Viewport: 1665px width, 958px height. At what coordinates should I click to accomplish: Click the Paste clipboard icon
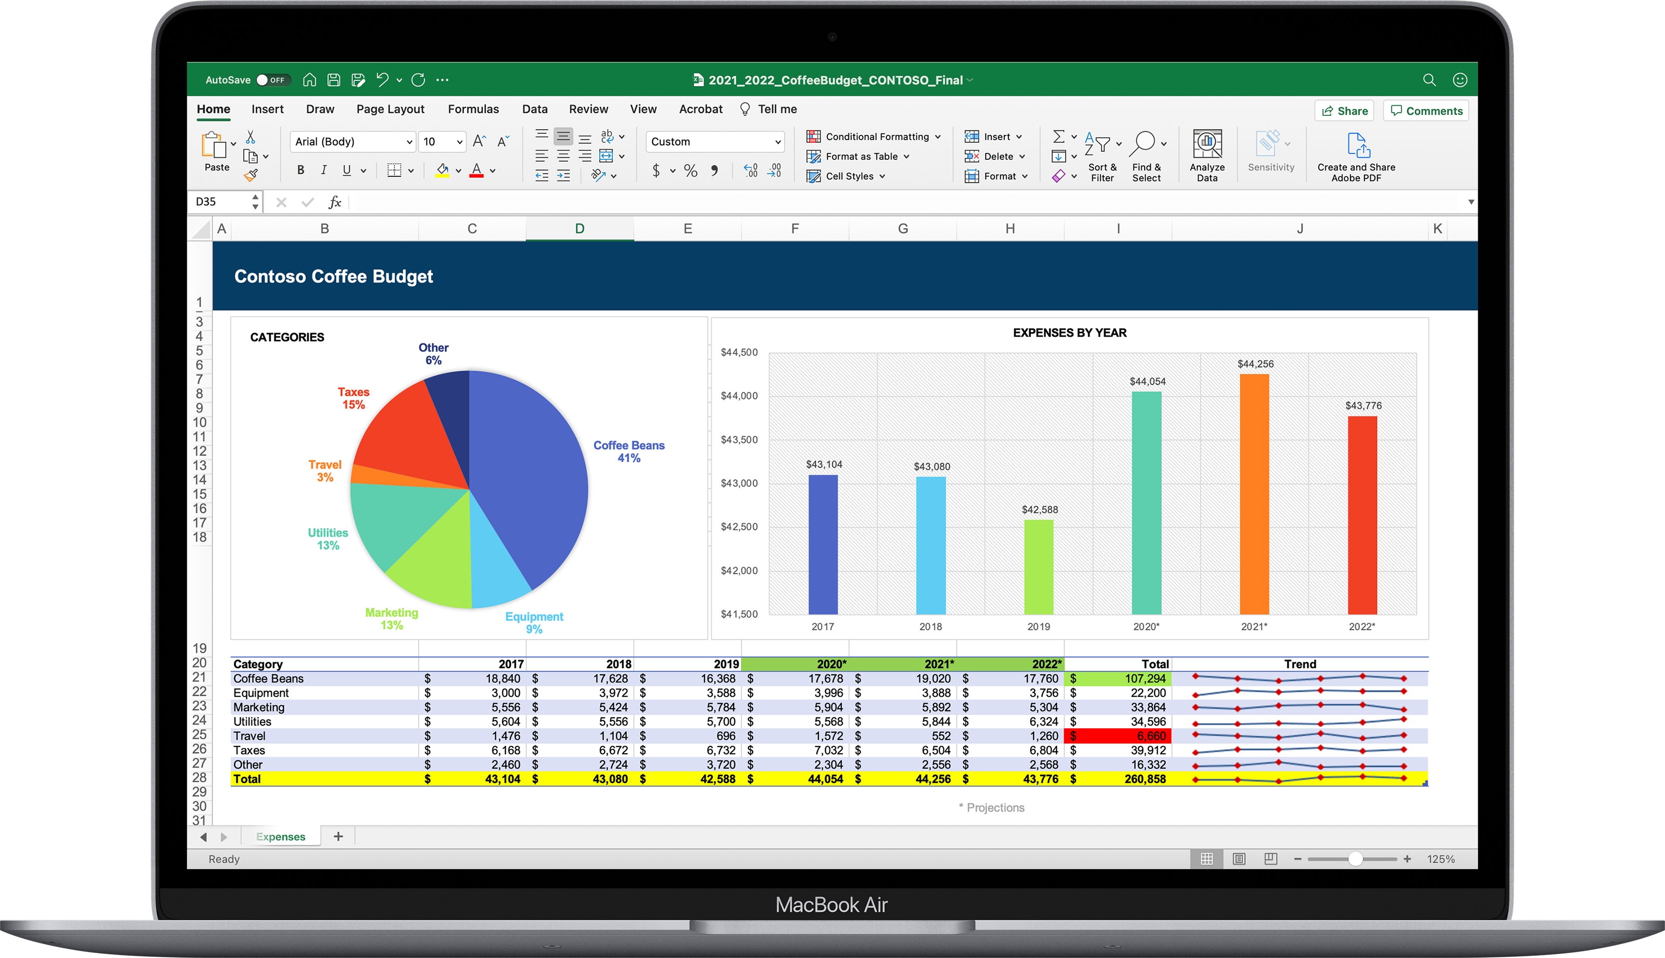pyautogui.click(x=213, y=144)
